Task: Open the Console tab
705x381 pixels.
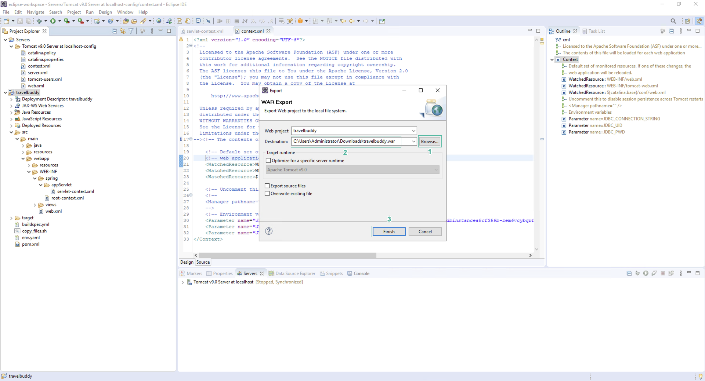Action: coord(358,273)
